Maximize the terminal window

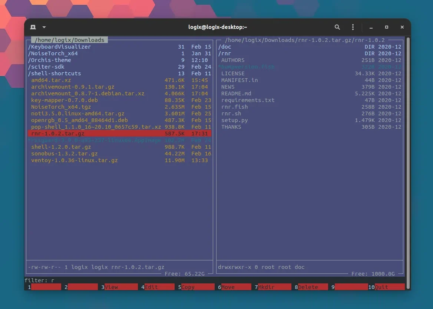coord(387,27)
